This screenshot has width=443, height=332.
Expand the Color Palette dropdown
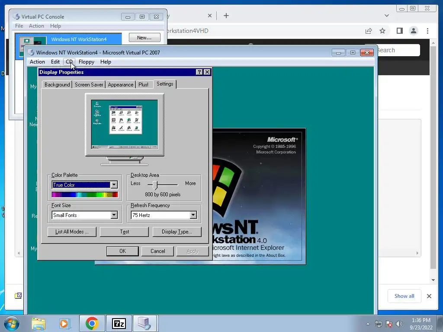[114, 185]
